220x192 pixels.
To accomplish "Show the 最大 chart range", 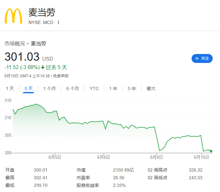I will (x=151, y=88).
